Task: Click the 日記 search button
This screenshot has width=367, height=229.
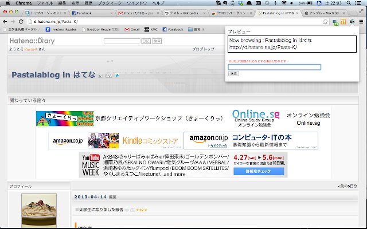Action: pos(146,41)
